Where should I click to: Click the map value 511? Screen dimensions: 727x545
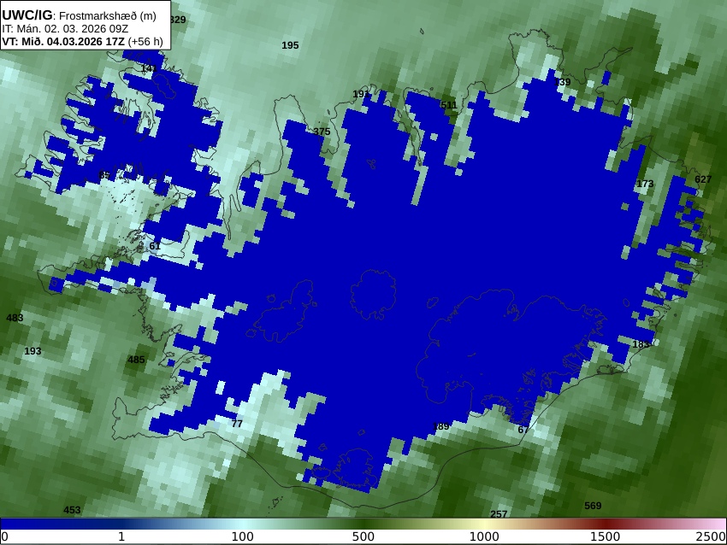[449, 105]
